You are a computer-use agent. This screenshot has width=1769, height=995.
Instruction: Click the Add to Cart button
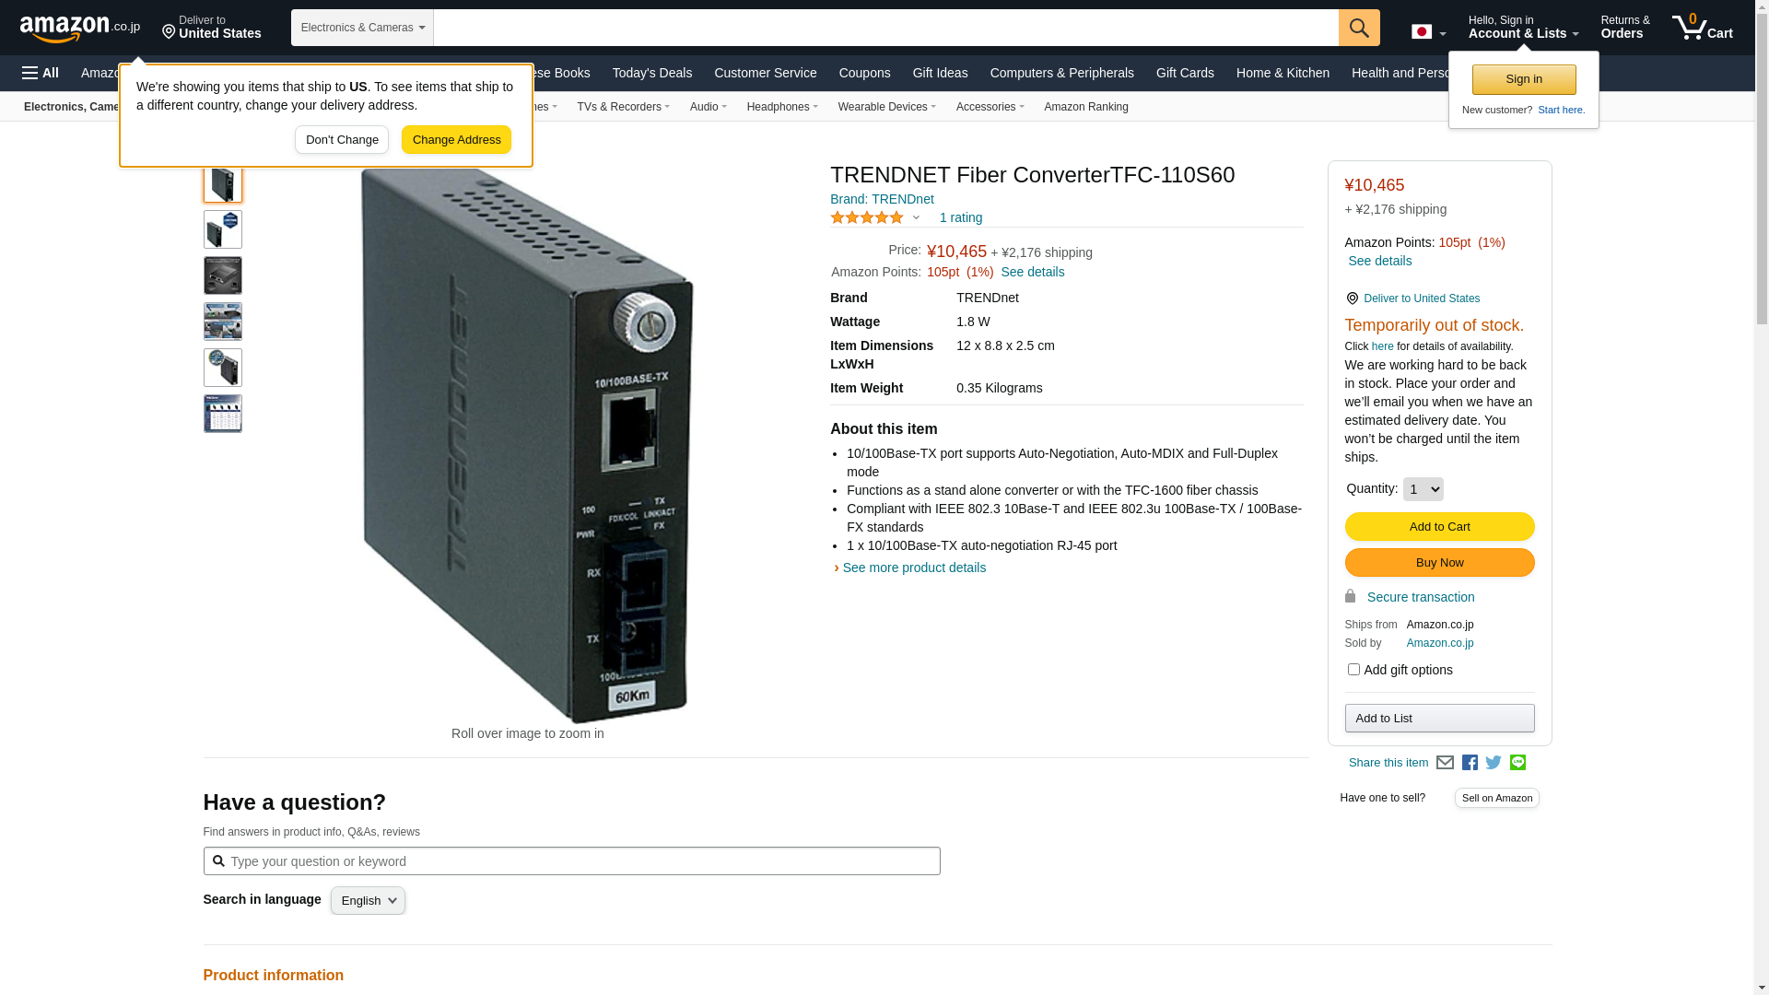[1439, 527]
